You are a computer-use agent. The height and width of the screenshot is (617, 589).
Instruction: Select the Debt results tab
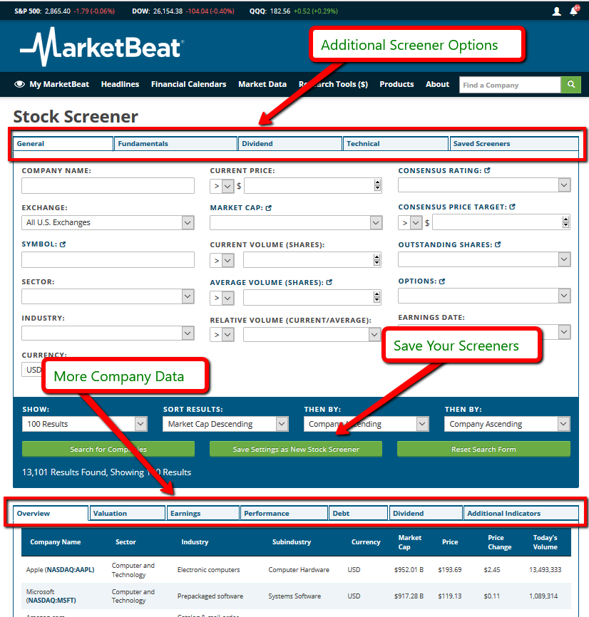[x=358, y=513]
